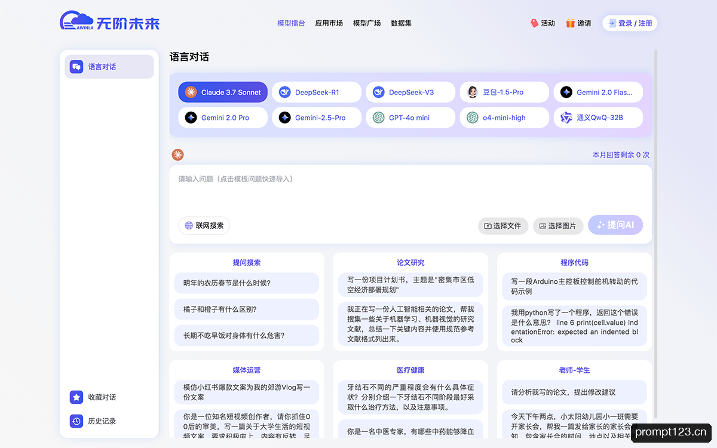This screenshot has width=717, height=448.
Task: Click the Claude avatar above the input box
Action: point(177,155)
